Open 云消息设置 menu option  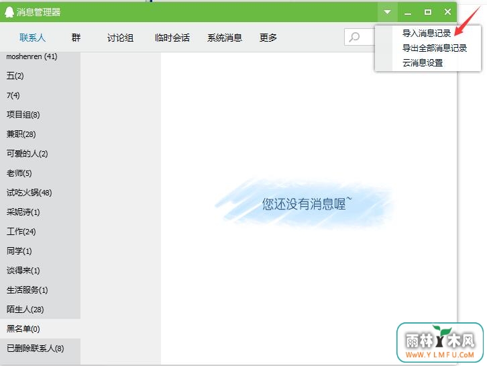click(423, 63)
